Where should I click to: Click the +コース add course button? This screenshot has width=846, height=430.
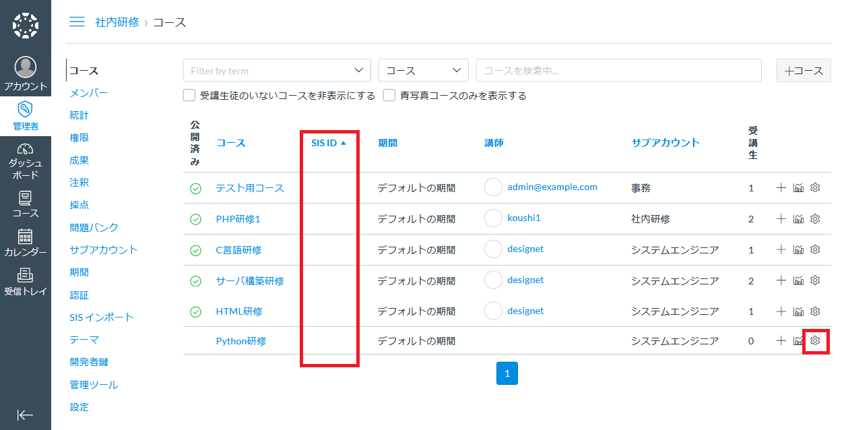pyautogui.click(x=804, y=71)
